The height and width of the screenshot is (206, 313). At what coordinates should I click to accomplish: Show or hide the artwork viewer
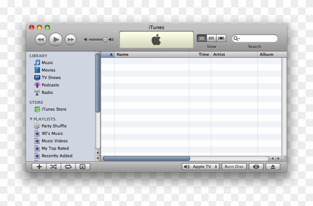[83, 167]
